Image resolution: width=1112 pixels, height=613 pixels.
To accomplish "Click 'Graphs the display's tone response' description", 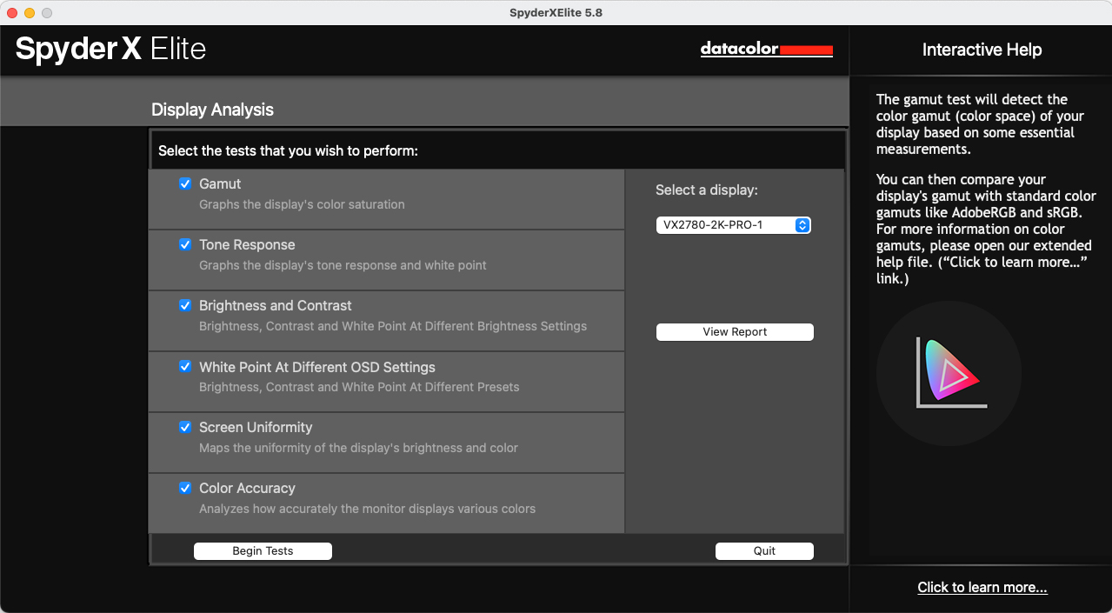I will (343, 266).
